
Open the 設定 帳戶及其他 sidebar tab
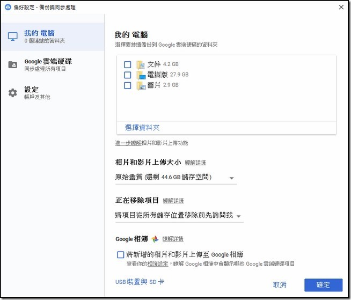click(53, 93)
